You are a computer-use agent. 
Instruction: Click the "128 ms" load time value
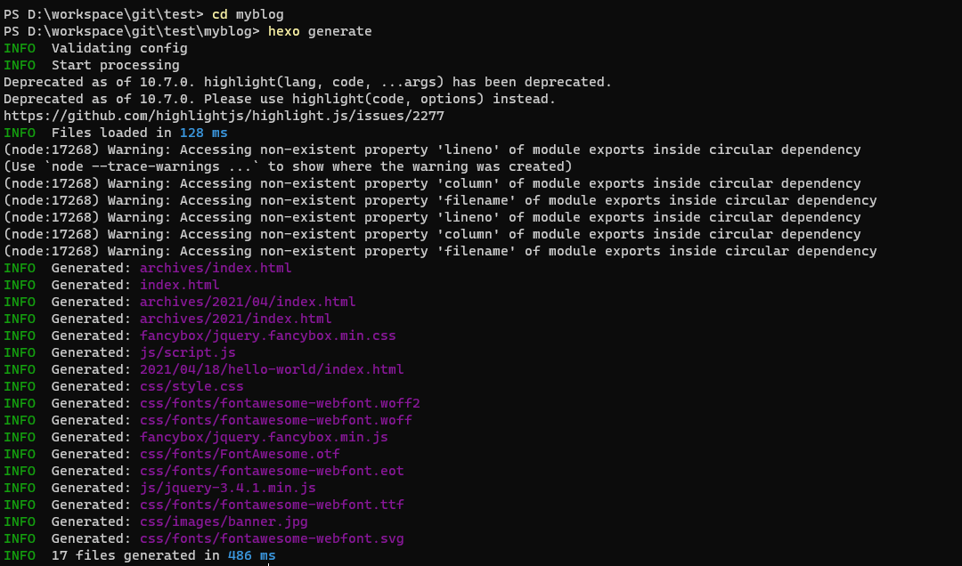click(203, 133)
